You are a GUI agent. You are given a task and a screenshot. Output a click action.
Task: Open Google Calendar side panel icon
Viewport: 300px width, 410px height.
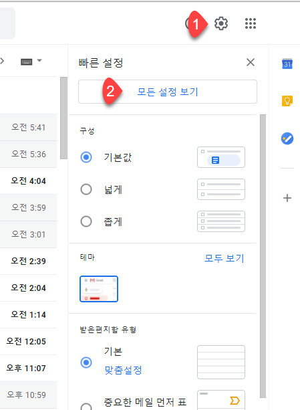(287, 64)
